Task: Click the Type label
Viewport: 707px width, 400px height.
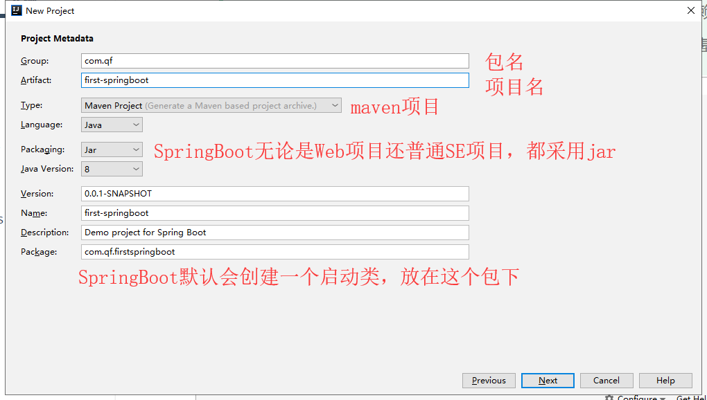Action: (32, 105)
